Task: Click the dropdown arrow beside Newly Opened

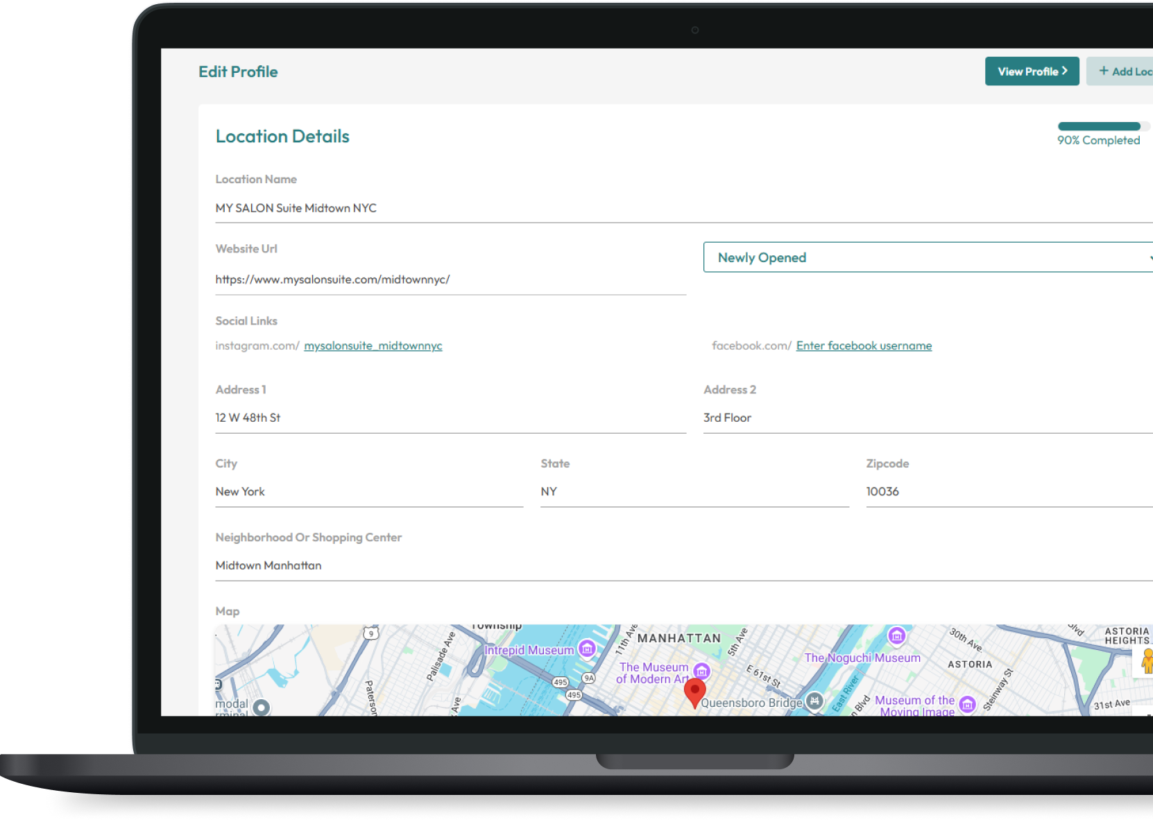Action: click(1150, 257)
